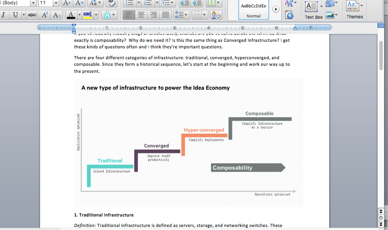Click the shrink font size icon

[x=79, y=3]
